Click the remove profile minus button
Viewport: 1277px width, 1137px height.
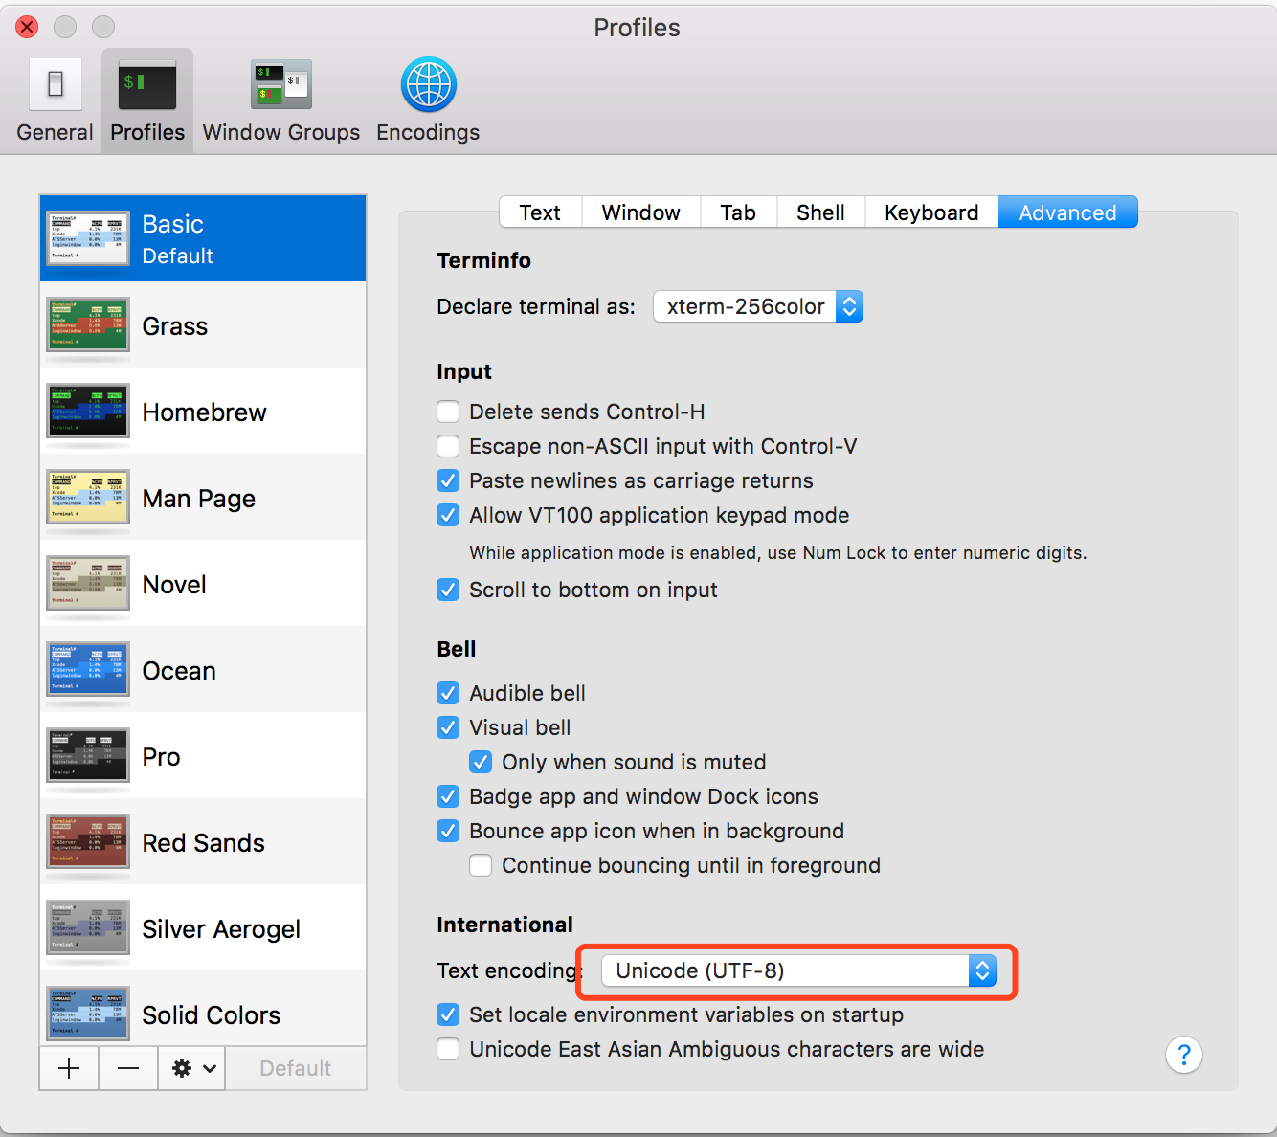[x=128, y=1068]
